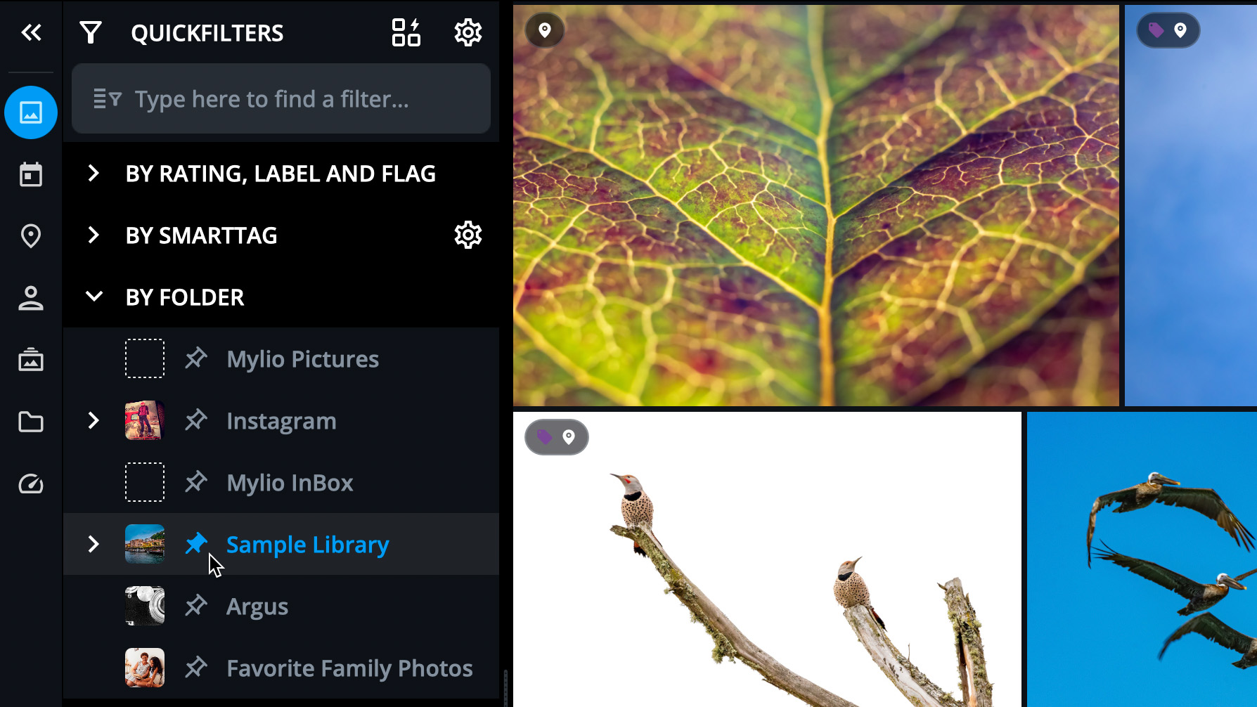Collapse the sidebar with double-chevron icon

[31, 32]
